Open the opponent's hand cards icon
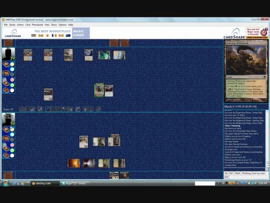This screenshot has height=203, width=270. click(x=6, y=73)
